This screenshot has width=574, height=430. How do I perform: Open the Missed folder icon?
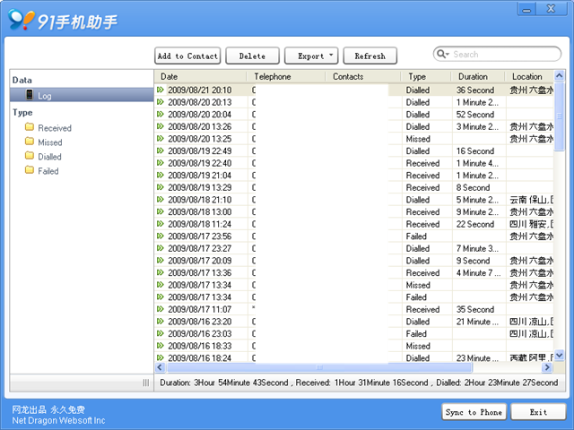click(30, 142)
